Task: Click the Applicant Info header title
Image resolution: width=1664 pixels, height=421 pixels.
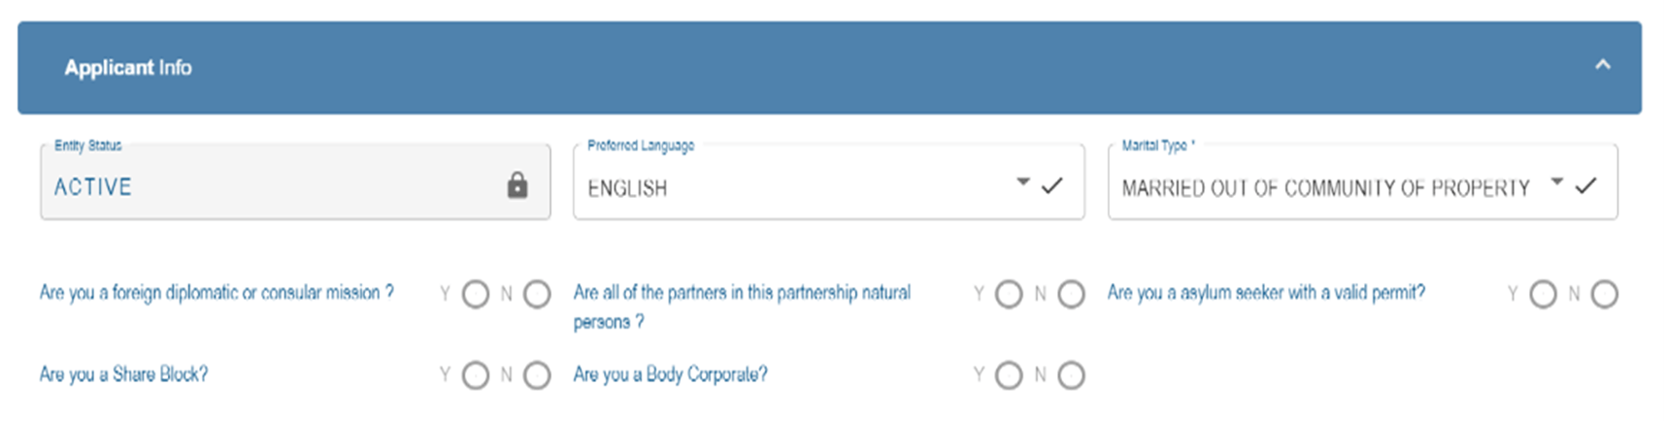Action: click(128, 68)
